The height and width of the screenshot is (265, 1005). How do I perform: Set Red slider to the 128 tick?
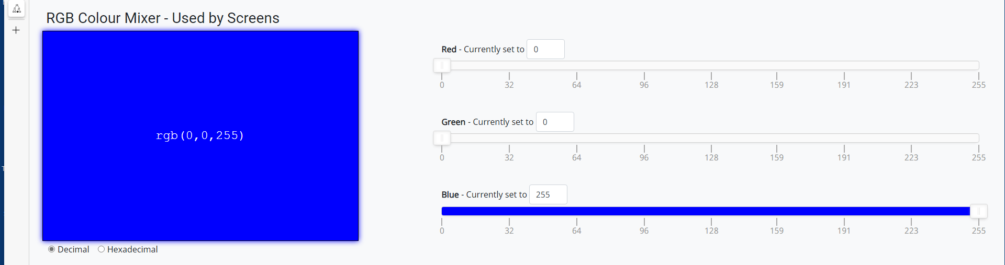[711, 65]
